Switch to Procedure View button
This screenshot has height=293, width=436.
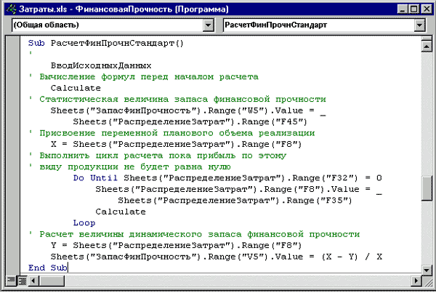11,280
